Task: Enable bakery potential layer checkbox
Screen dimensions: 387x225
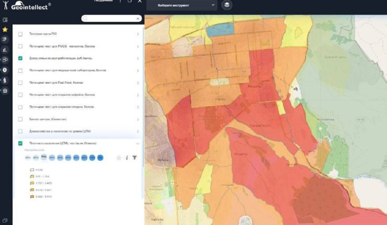Action: point(20,107)
